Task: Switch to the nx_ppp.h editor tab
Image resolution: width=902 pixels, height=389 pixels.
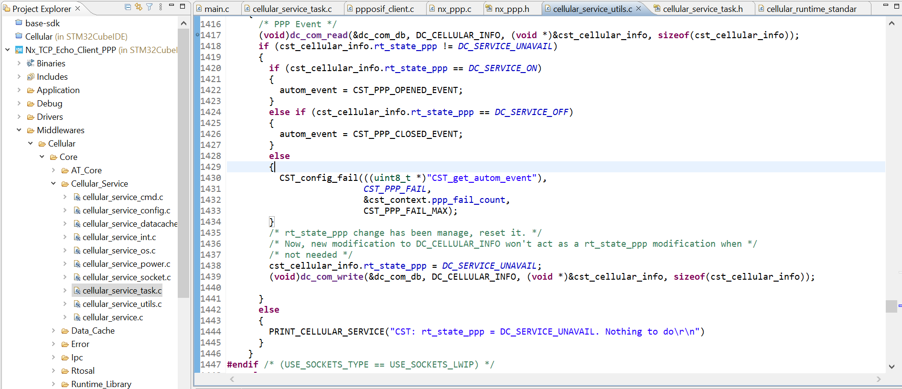Action: click(512, 9)
